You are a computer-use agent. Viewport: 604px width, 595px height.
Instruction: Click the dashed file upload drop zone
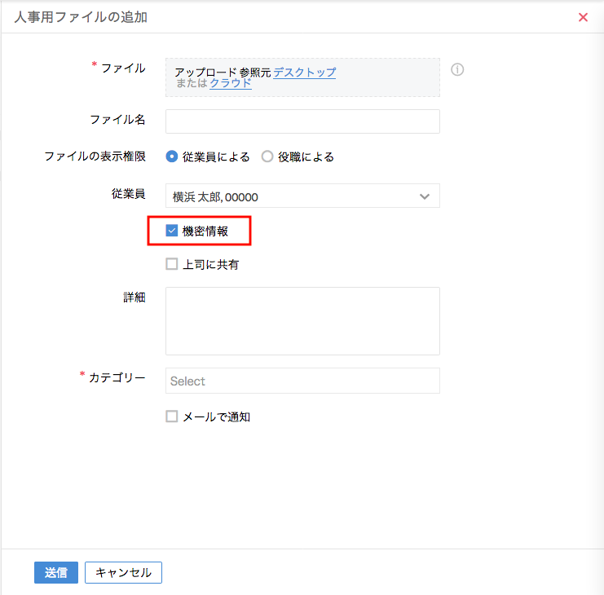coord(302,77)
